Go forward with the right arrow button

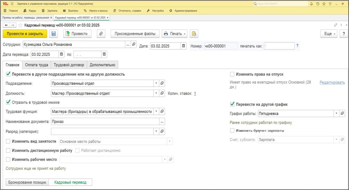tap(13, 25)
